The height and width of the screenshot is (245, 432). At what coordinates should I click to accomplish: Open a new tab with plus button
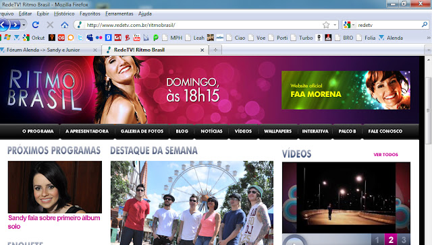[215, 50]
